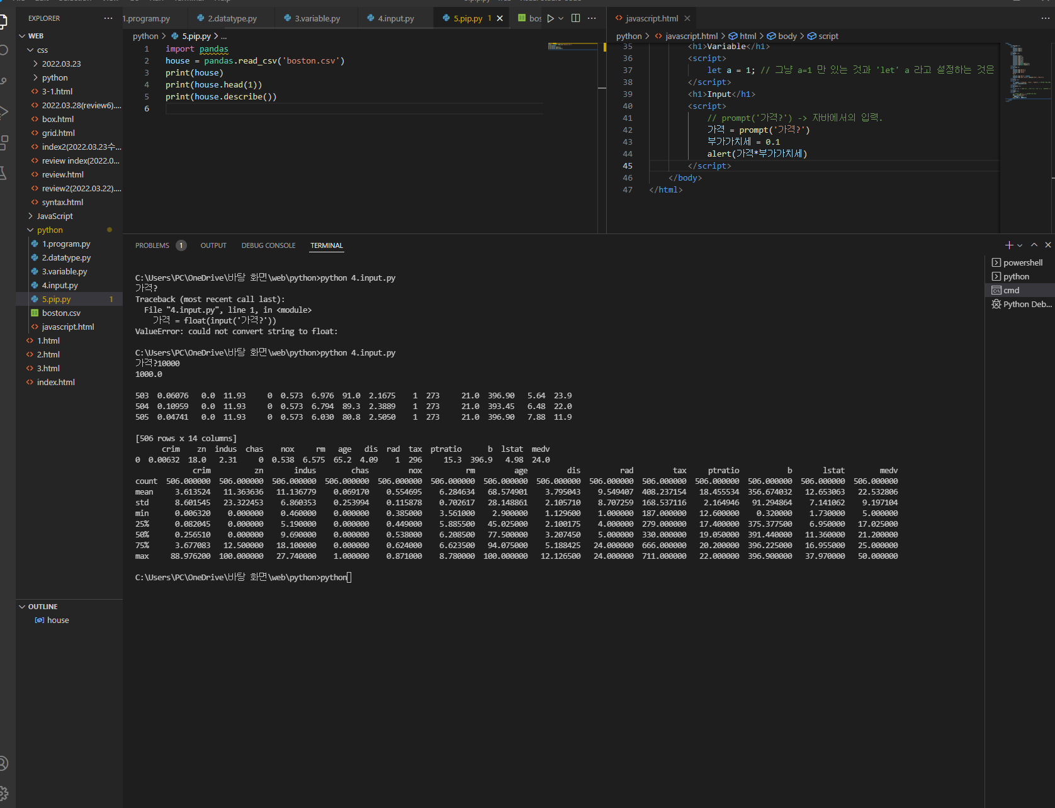Open the run button dropdown arrow
This screenshot has width=1055, height=808.
[561, 18]
